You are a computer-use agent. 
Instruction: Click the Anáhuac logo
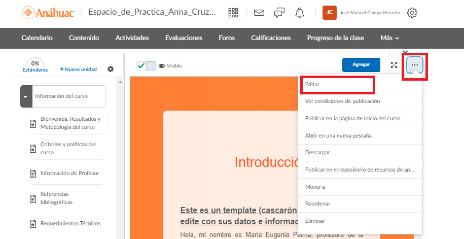point(50,12)
